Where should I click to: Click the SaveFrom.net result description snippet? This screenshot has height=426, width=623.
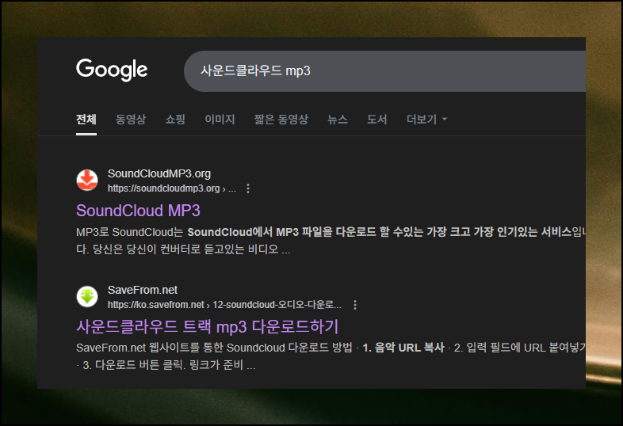click(x=331, y=356)
